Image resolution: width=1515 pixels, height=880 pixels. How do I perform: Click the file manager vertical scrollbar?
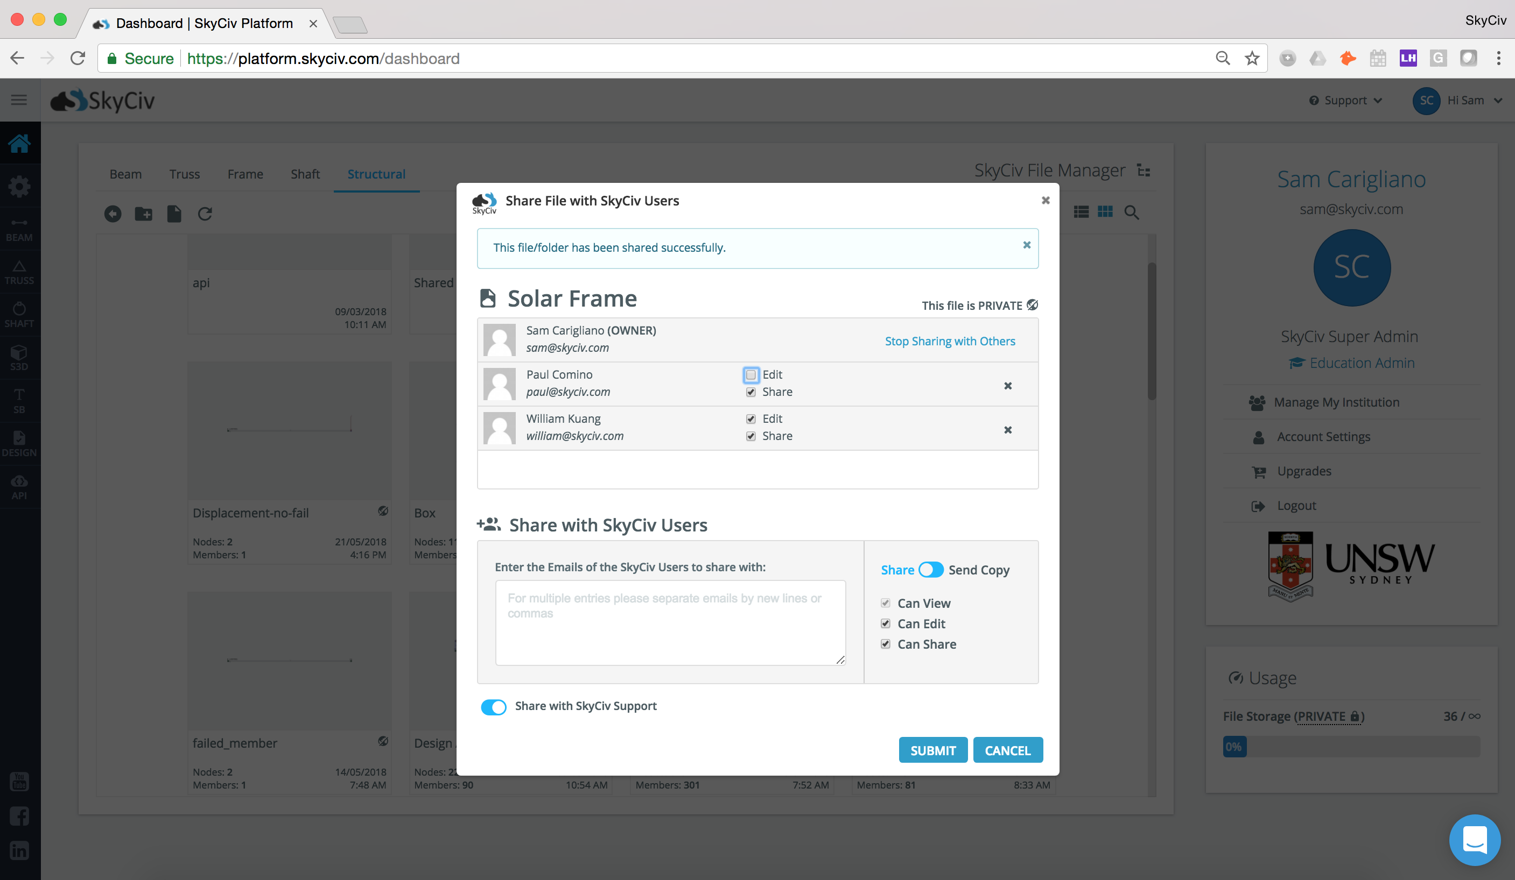[1151, 330]
